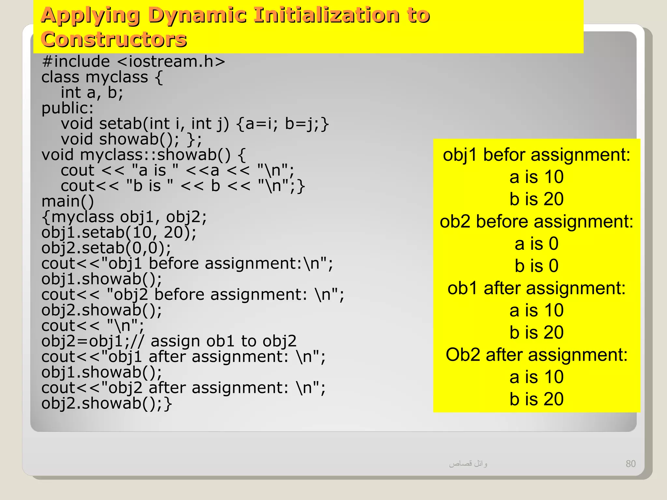Click 'cout<<"obj1 before assignment:\n";' line
This screenshot has height=500, width=667.
[187, 264]
